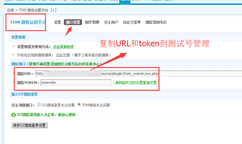Click the 接入DZ微信登录 heading

(24, 94)
